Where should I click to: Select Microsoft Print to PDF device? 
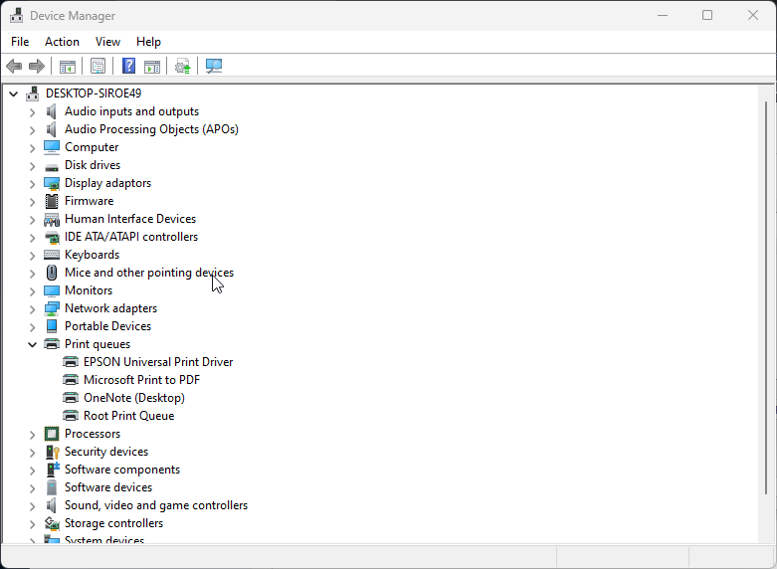141,380
